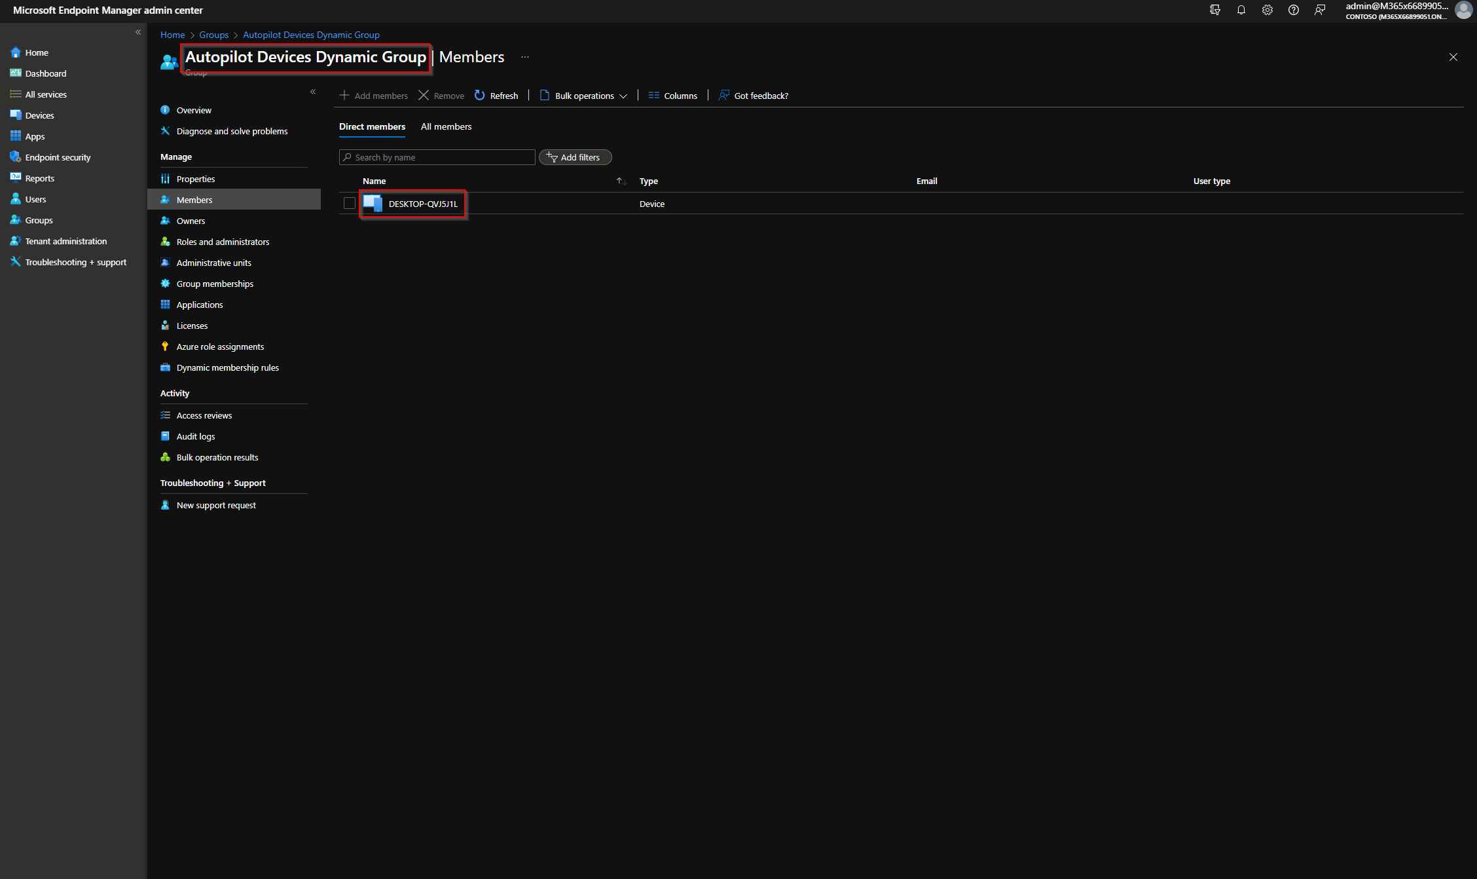
Task: Collapse the left navigation sidebar
Action: pos(138,31)
